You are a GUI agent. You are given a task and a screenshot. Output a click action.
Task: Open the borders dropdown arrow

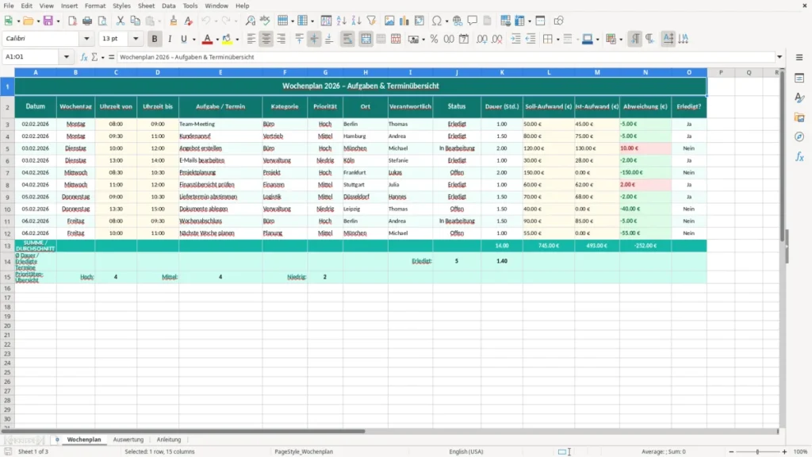[x=557, y=40]
